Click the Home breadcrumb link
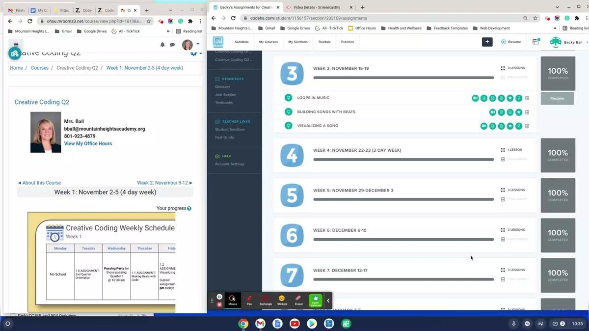 click(16, 68)
